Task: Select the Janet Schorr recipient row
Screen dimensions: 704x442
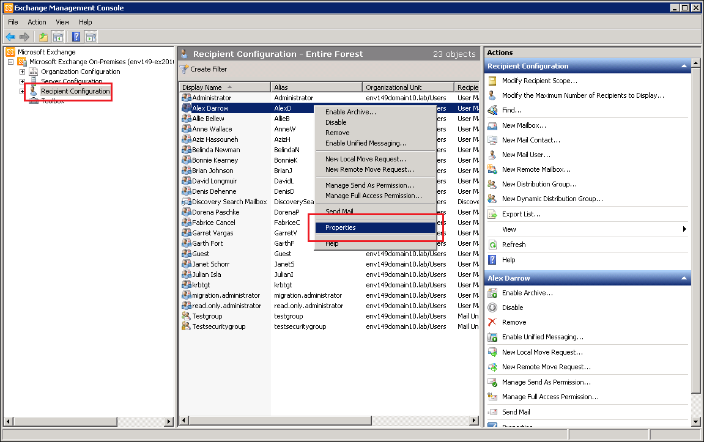Action: coord(330,264)
